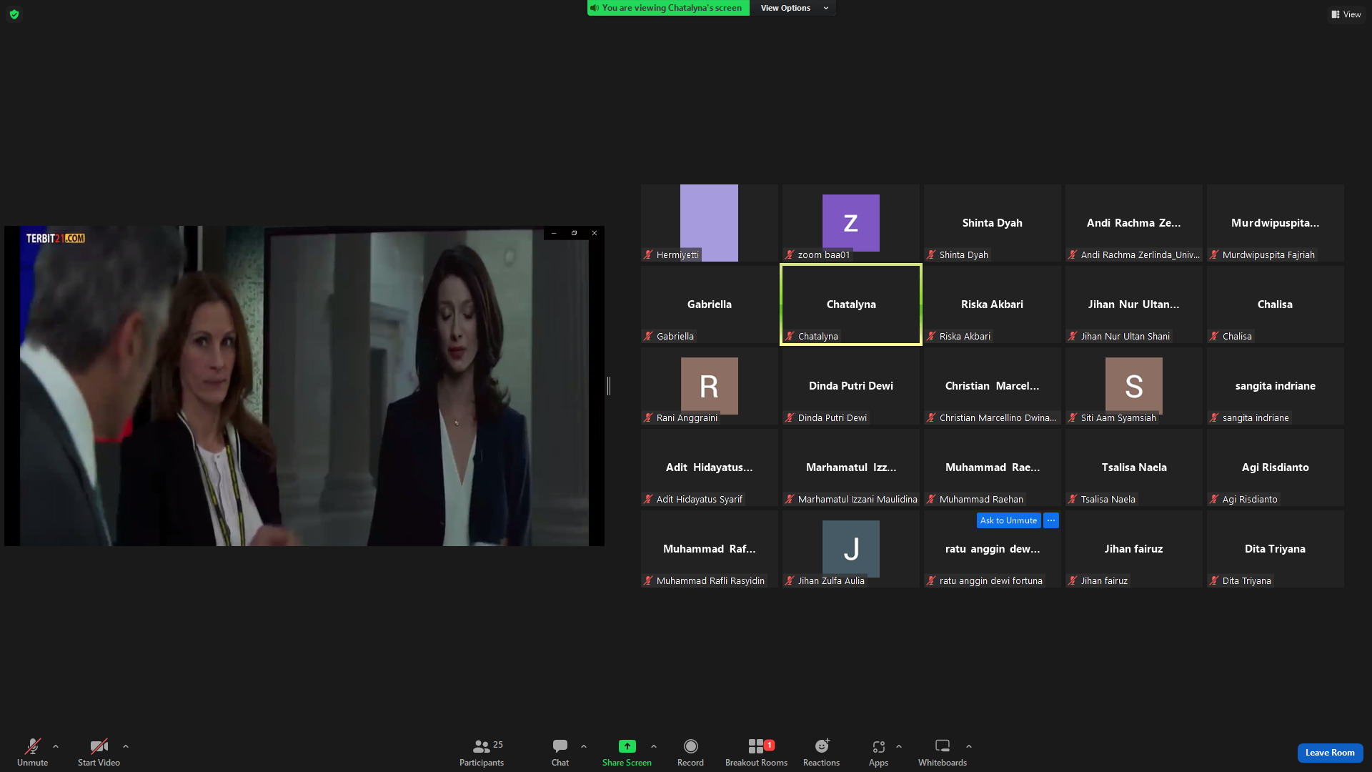Click the muted mic icon next to Murdwipuspita Fajriah
The width and height of the screenshot is (1372, 772).
[1214, 254]
